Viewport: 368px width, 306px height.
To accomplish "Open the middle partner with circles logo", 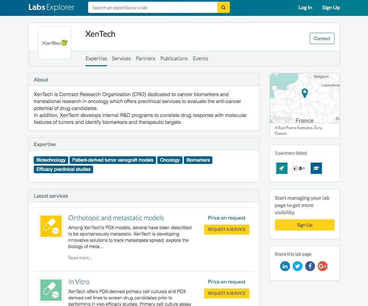I will click(299, 168).
